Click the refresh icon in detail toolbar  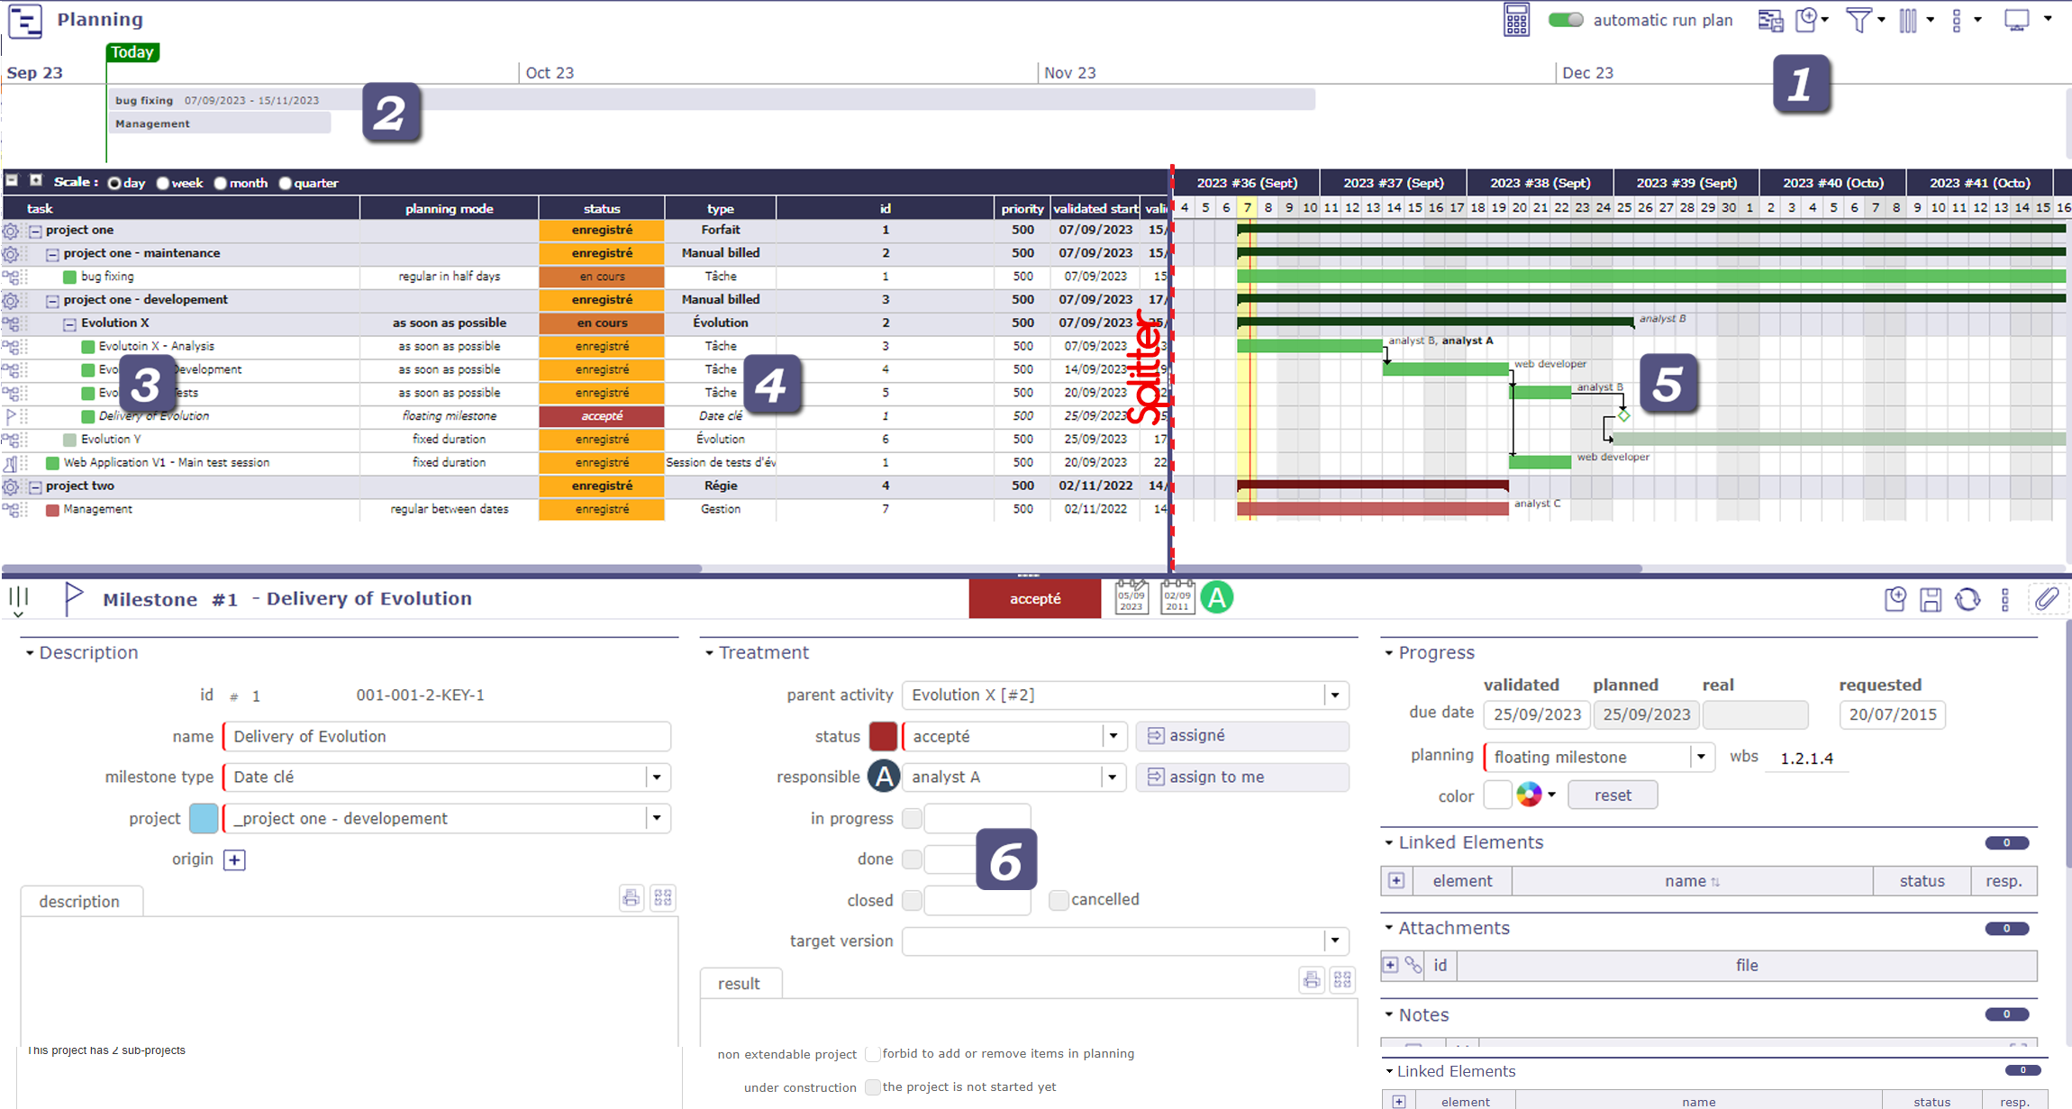(x=1967, y=599)
